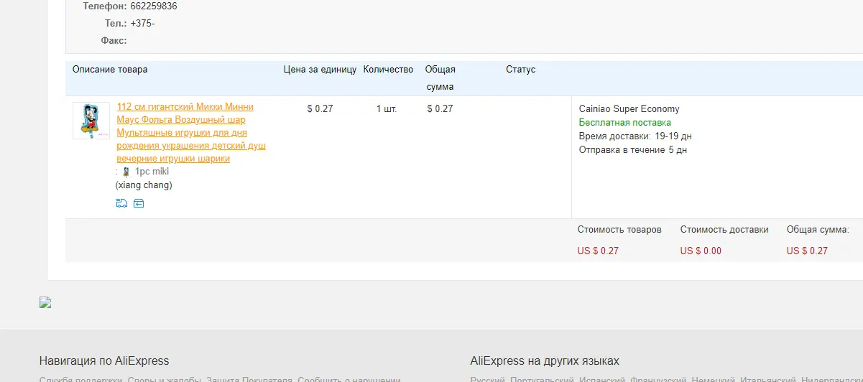Click the '(xiang chang)' seller name
This screenshot has width=863, height=382.
pyautogui.click(x=144, y=185)
